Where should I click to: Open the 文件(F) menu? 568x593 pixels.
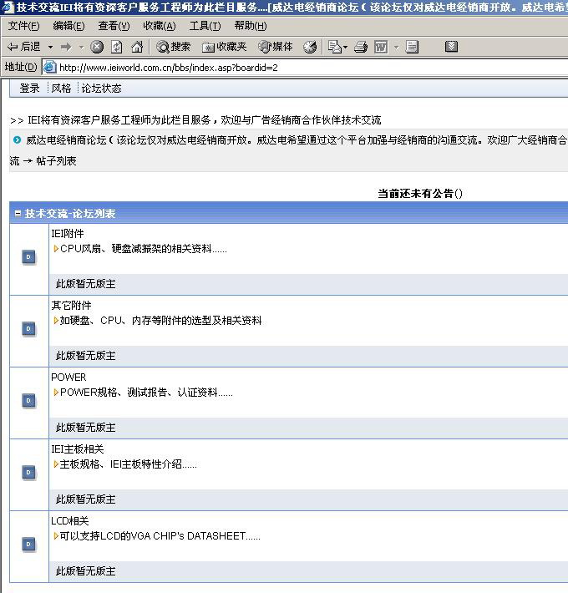(x=23, y=26)
